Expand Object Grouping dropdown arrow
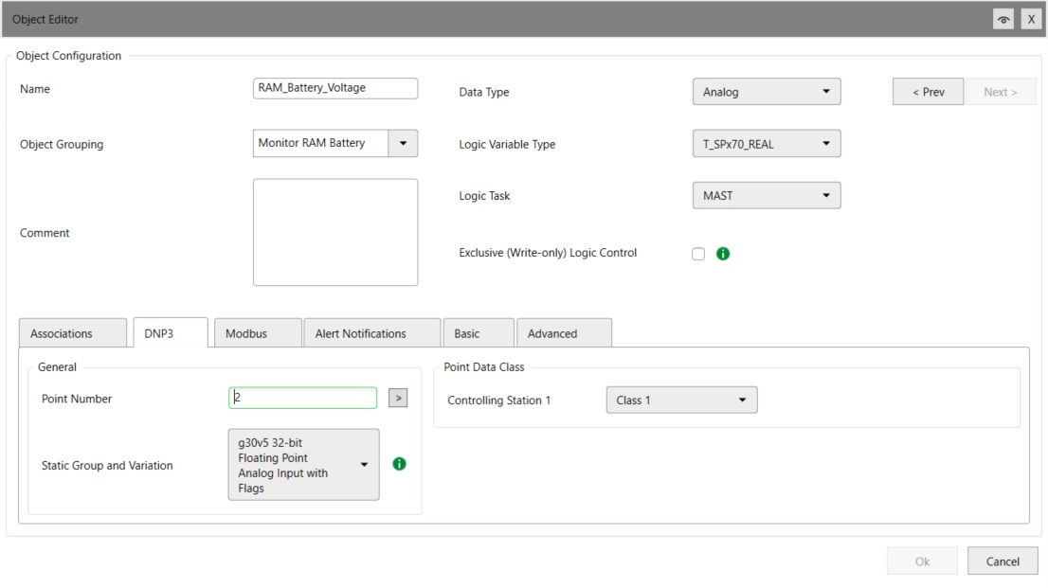 tap(403, 143)
